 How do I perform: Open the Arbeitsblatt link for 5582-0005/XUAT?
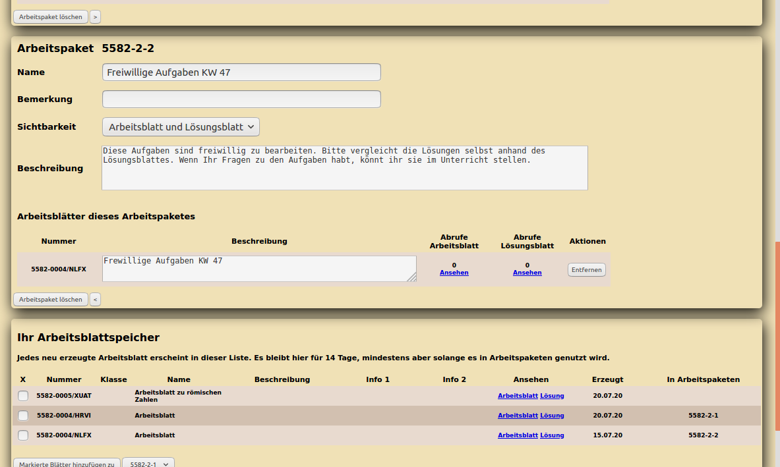click(x=518, y=396)
